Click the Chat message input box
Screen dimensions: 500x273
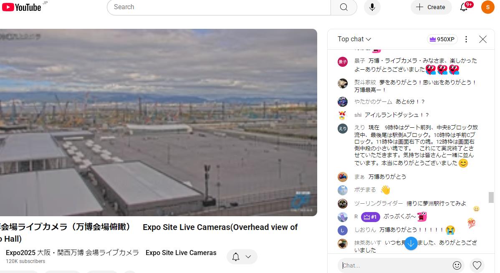394,265
